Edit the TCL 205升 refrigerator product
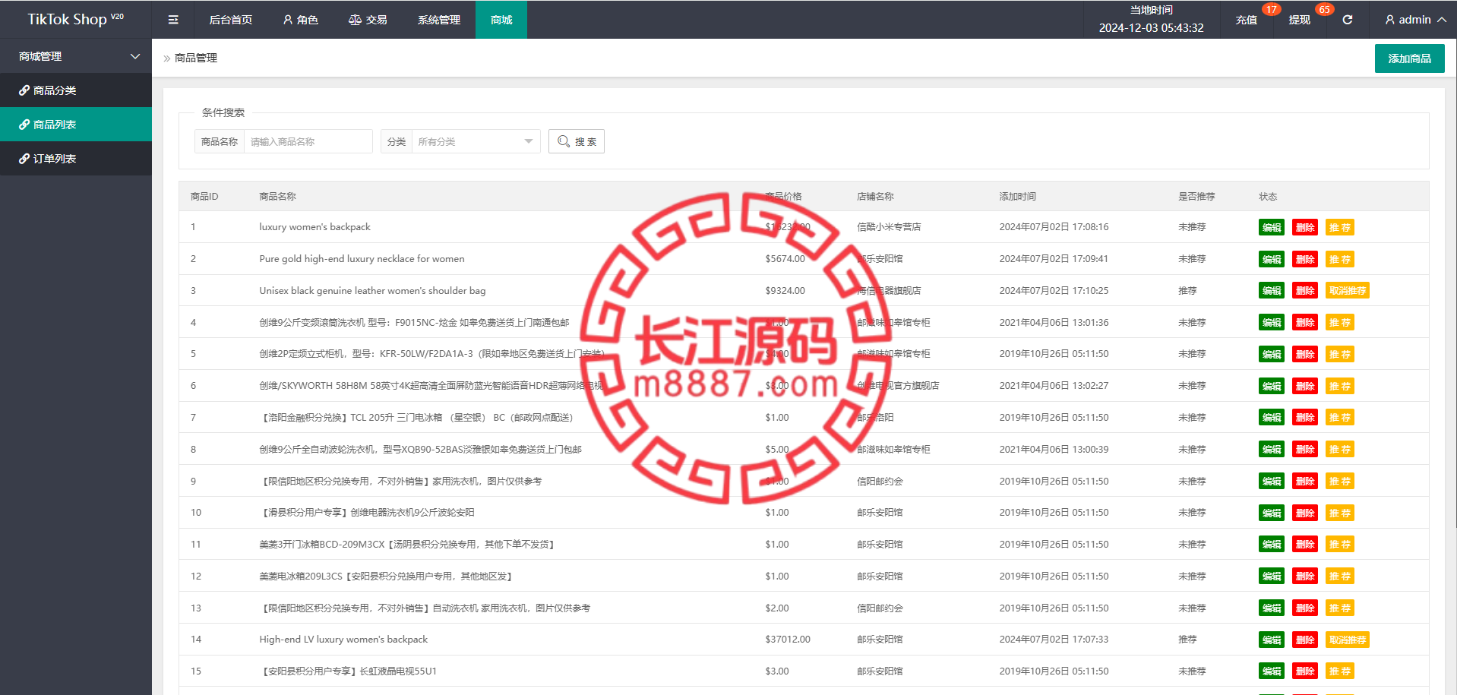This screenshot has height=695, width=1457. point(1272,417)
